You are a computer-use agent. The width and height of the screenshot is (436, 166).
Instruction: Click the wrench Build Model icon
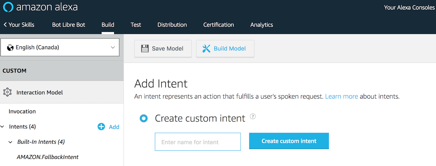[x=206, y=49]
